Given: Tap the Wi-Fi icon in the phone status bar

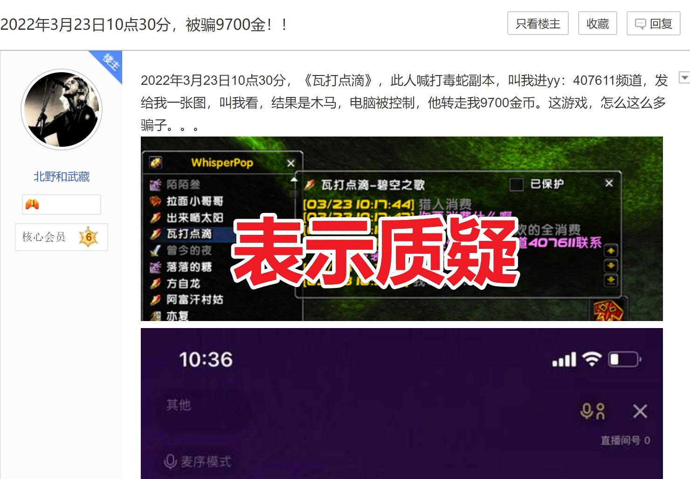Looking at the screenshot, I should coord(593,359).
